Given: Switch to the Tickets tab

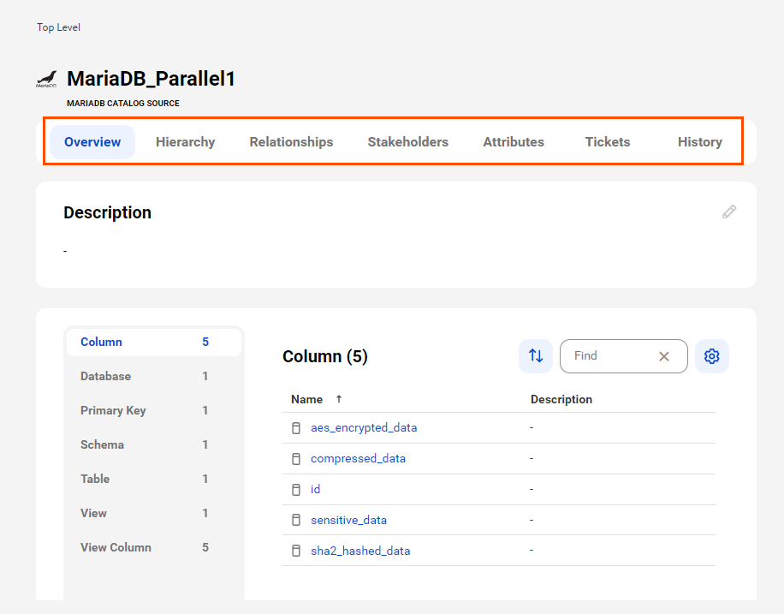Looking at the screenshot, I should pos(608,142).
